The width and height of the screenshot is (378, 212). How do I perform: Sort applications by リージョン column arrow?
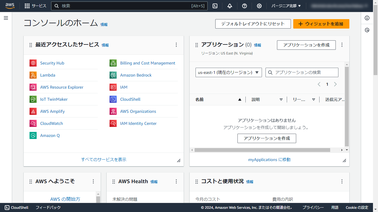pos(314,100)
